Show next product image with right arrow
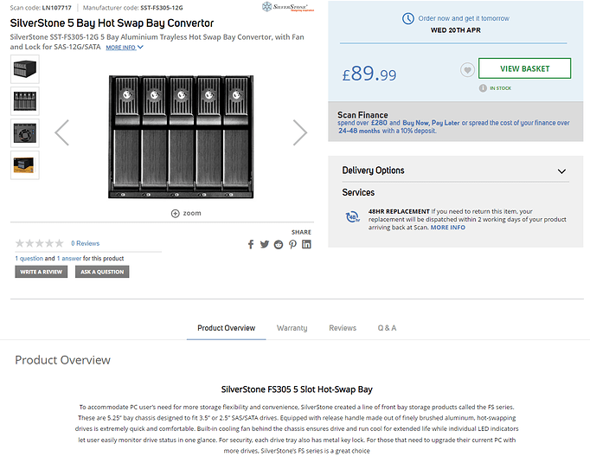The width and height of the screenshot is (590, 476). click(299, 132)
